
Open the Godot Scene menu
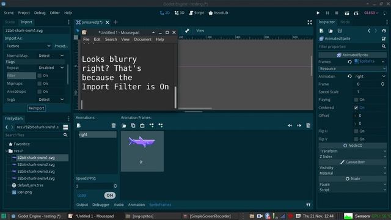click(9, 13)
